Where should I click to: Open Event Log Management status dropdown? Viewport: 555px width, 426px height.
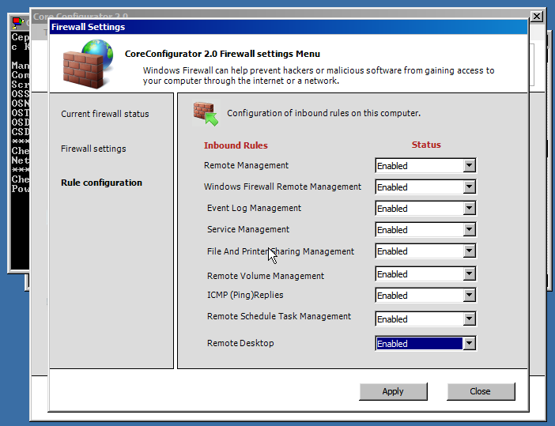pos(470,209)
